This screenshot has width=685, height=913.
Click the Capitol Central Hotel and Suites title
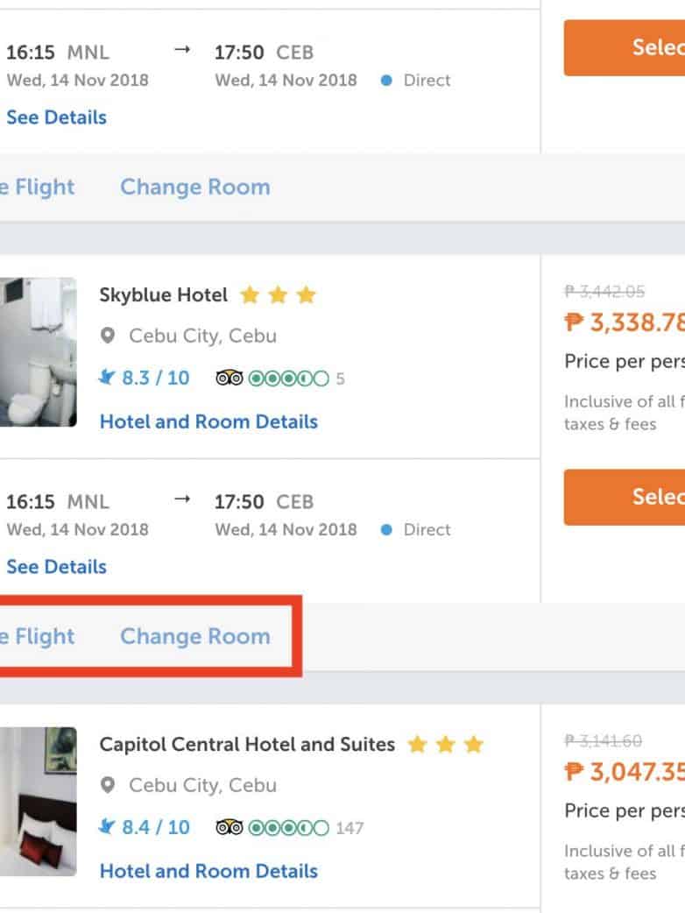coord(247,745)
